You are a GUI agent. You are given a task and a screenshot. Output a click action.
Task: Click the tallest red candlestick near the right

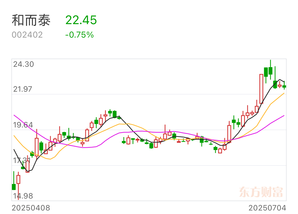click(261, 89)
